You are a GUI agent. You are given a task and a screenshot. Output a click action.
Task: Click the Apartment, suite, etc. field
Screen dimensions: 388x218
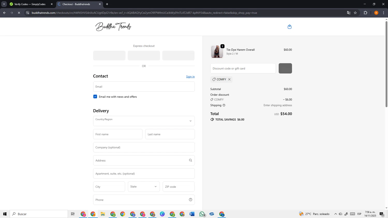coord(144,174)
